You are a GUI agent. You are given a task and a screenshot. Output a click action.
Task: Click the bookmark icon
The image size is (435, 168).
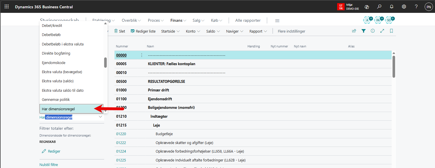[391, 31]
